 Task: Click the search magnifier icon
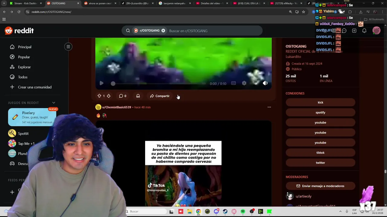click(x=128, y=31)
